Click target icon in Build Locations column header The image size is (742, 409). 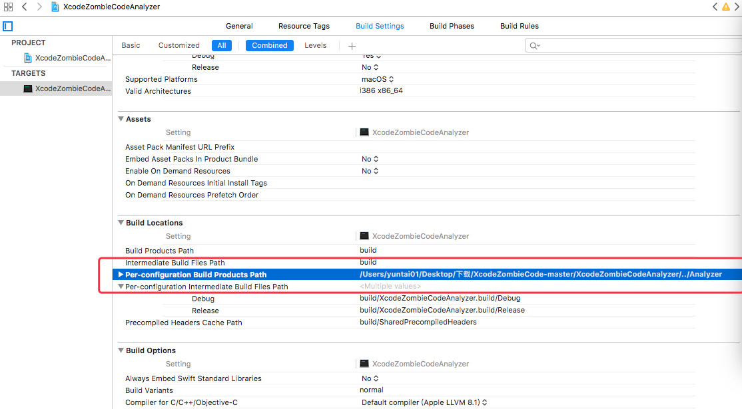pyautogui.click(x=364, y=235)
